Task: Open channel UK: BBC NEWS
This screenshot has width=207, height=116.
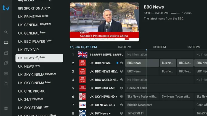Action: coord(100,63)
